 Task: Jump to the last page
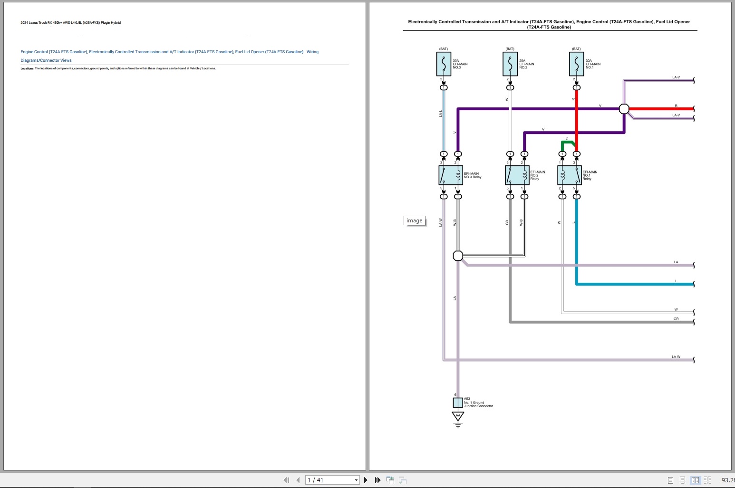[377, 480]
